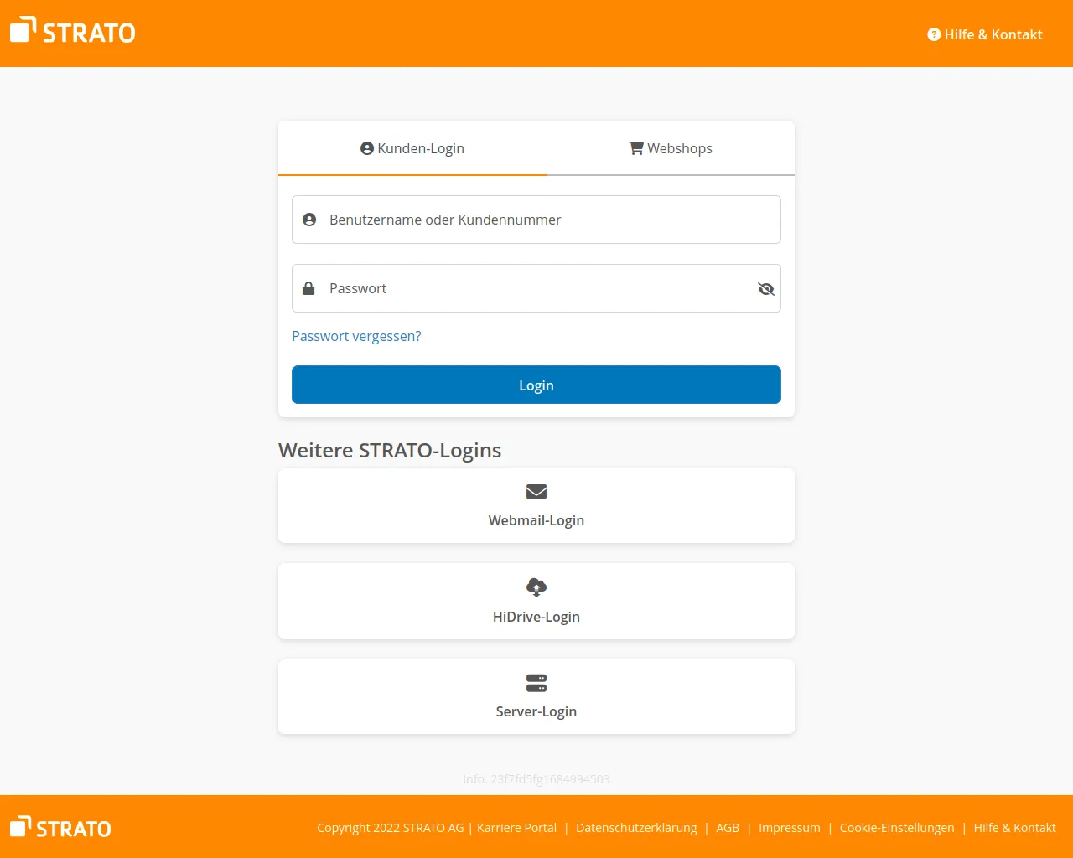Click the server rack icon

click(x=536, y=683)
